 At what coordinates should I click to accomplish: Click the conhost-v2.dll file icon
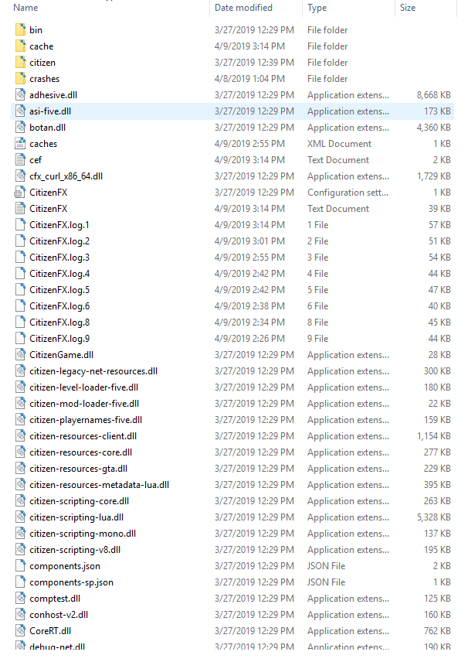[x=20, y=615]
